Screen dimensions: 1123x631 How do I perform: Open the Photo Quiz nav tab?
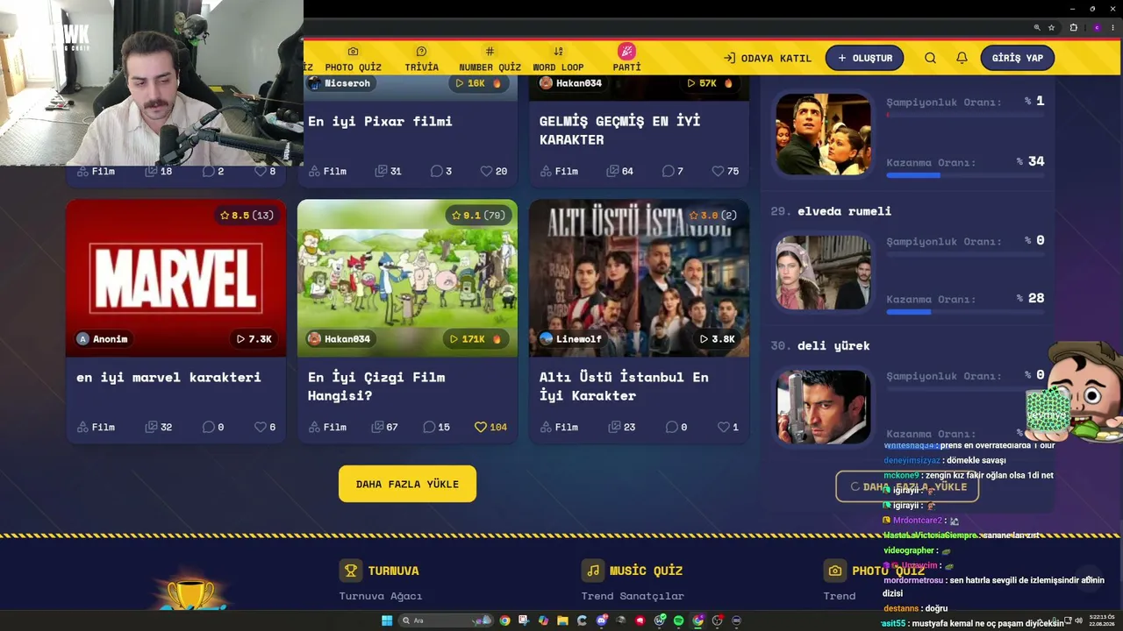[353, 59]
